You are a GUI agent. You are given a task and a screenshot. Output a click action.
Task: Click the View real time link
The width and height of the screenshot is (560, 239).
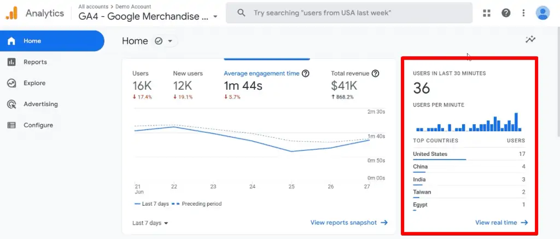point(501,223)
